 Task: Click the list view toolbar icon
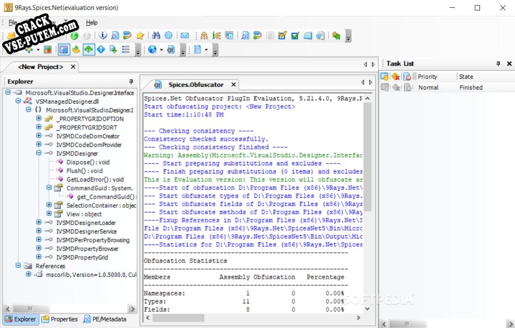[126, 50]
